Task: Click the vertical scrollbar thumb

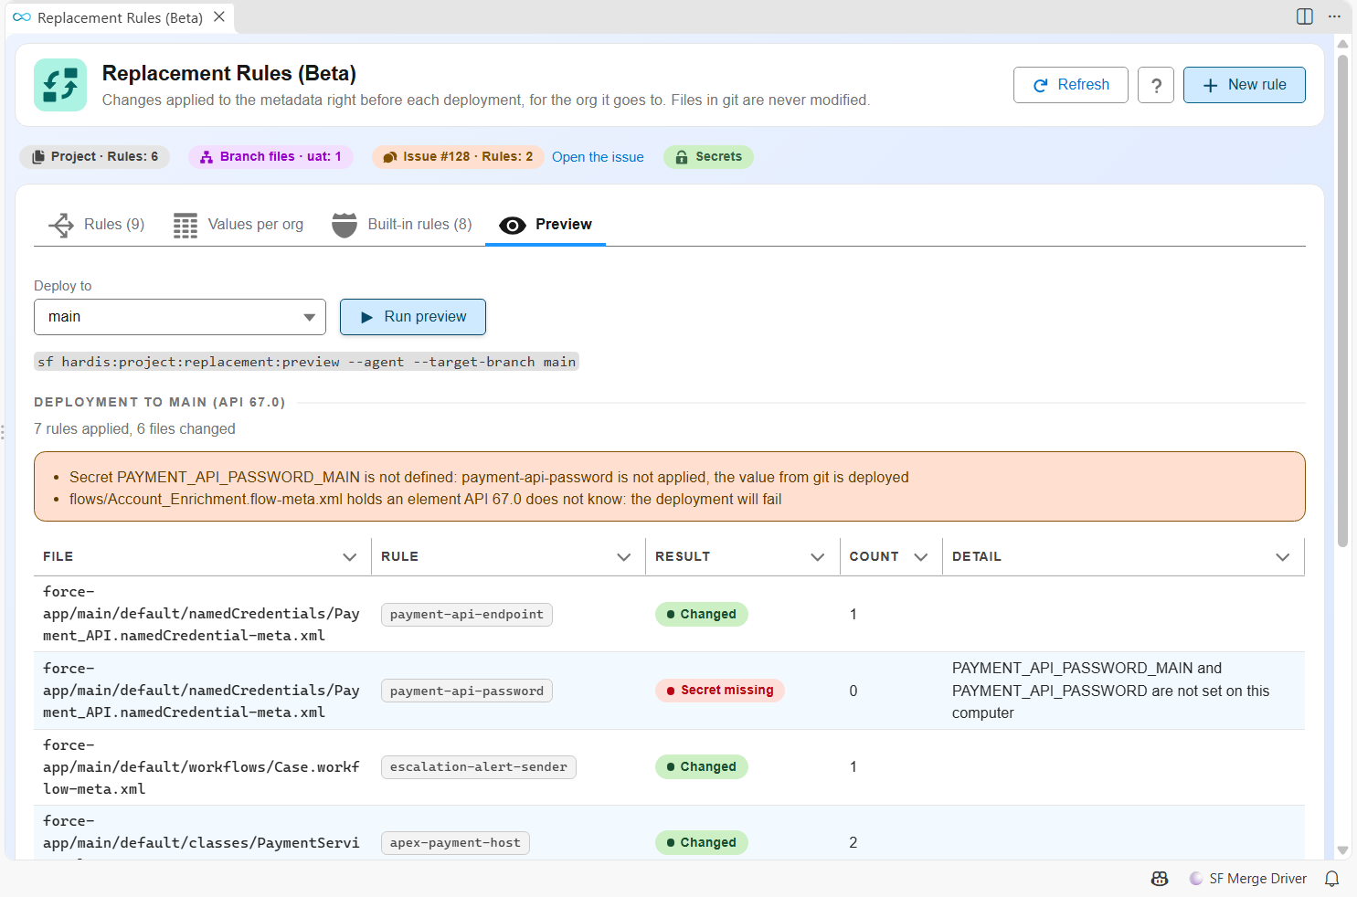Action: 1342,301
